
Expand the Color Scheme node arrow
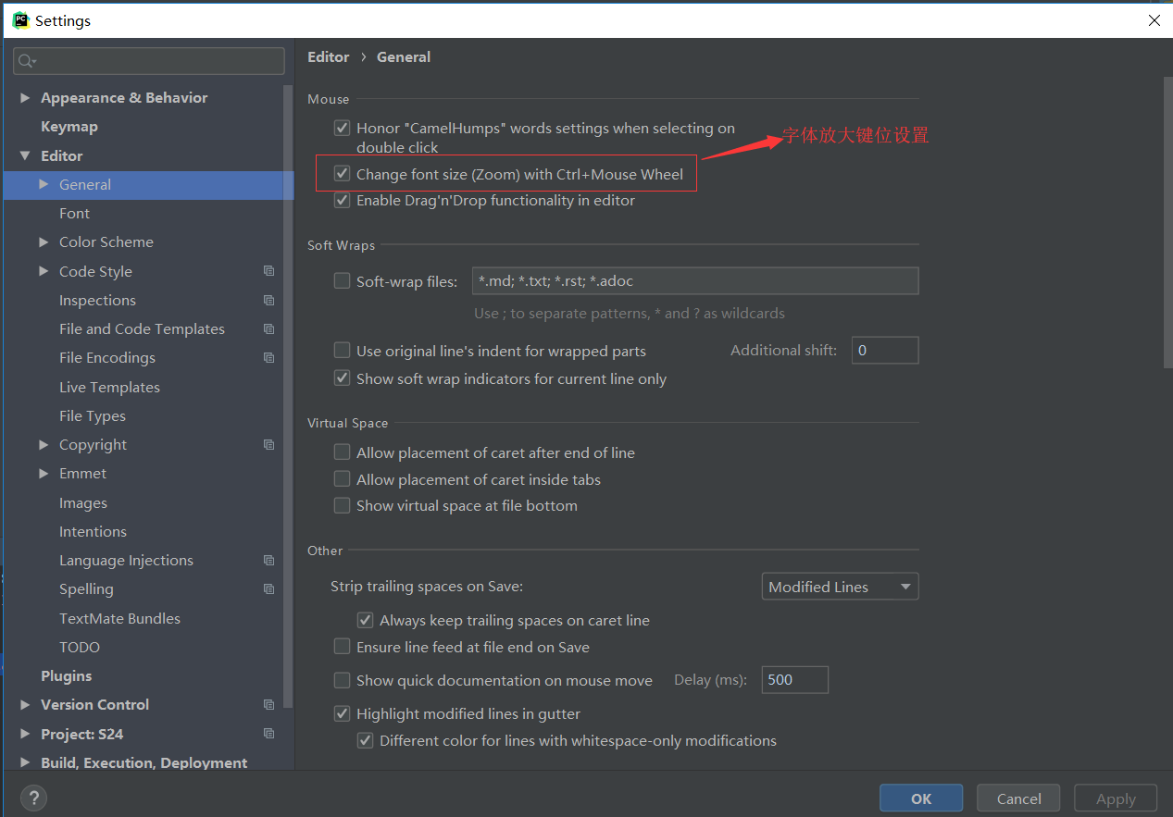[x=44, y=241]
